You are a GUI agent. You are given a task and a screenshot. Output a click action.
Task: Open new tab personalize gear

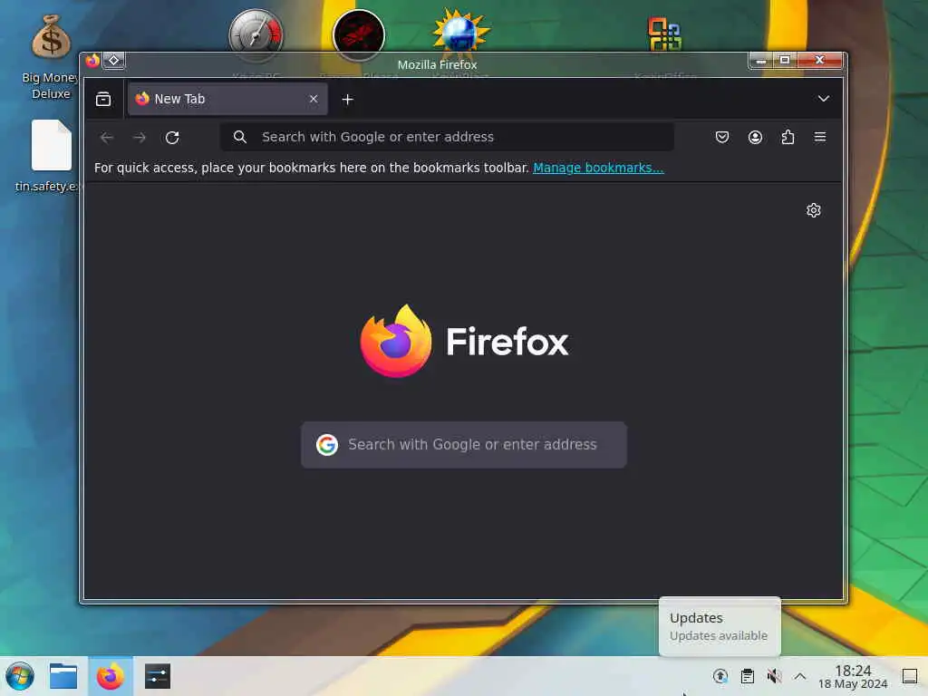click(x=813, y=210)
